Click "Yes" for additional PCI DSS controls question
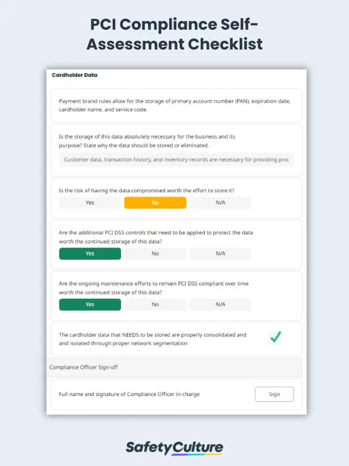 click(x=90, y=253)
